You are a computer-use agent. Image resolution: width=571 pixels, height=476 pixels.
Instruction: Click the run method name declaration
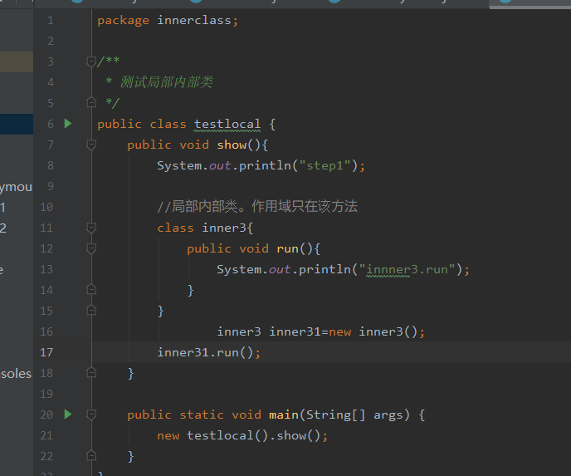pyautogui.click(x=288, y=249)
